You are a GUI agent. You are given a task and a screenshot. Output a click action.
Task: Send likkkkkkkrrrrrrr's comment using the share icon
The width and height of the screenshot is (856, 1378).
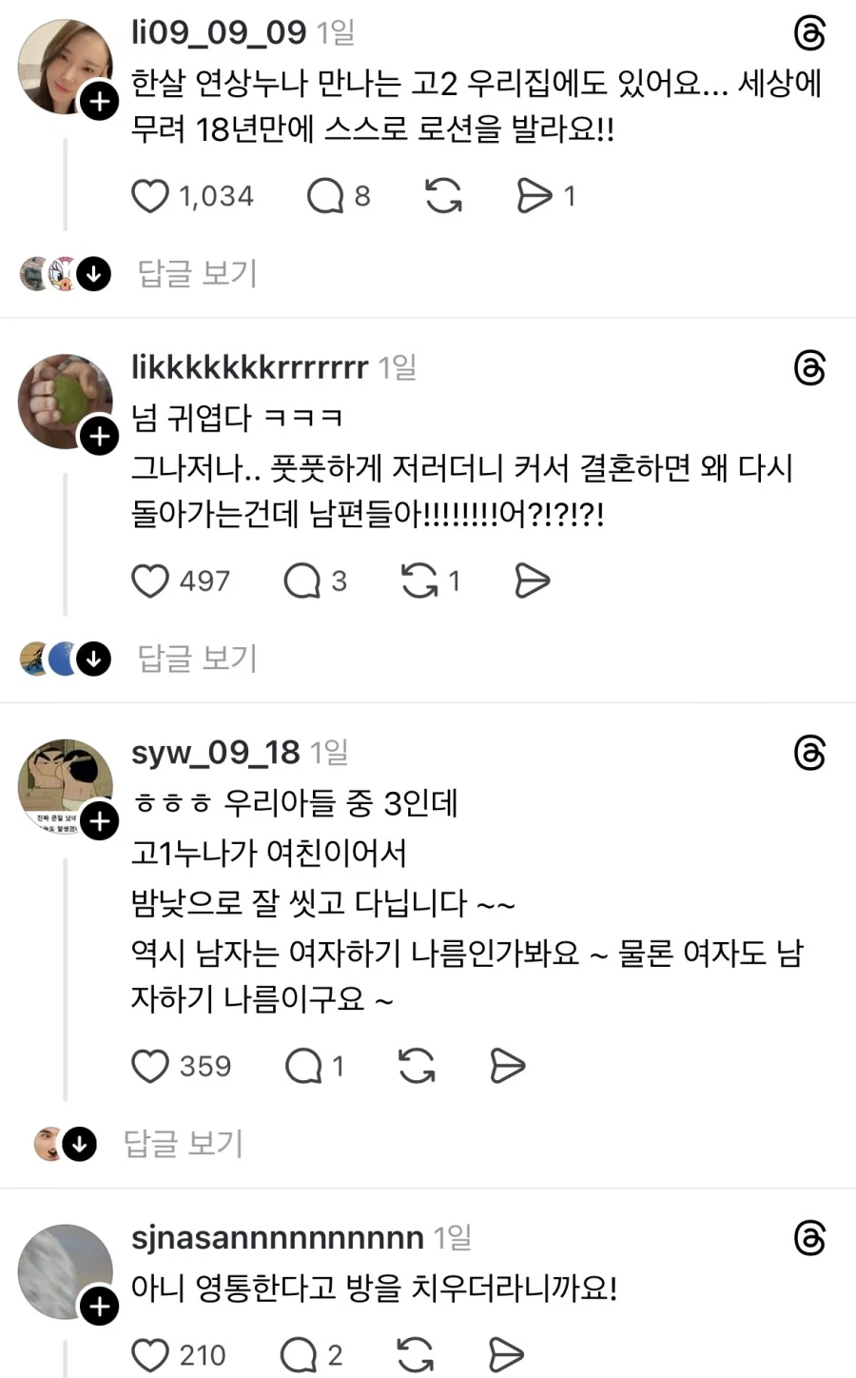coord(532,581)
